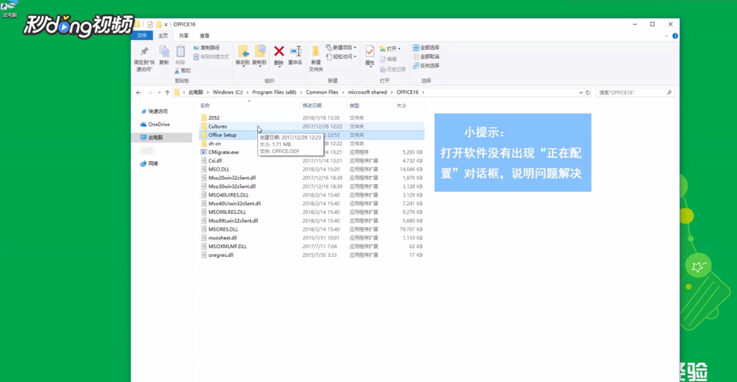Click the search magnifier icon

coord(670,92)
